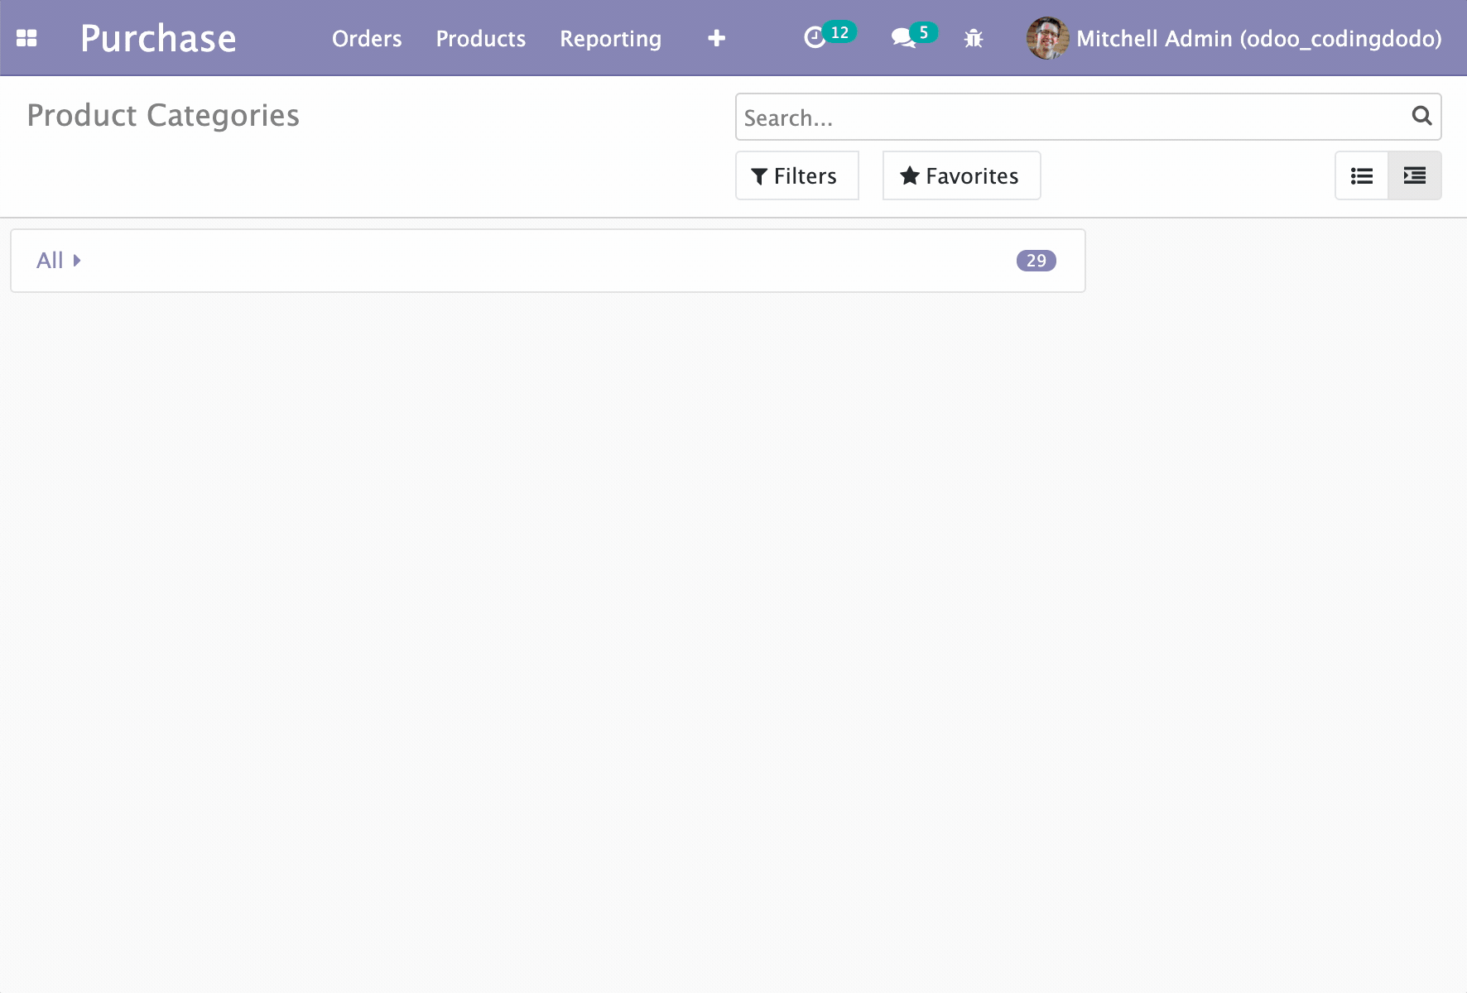The width and height of the screenshot is (1467, 993).
Task: Open the Reporting menu
Action: (611, 39)
